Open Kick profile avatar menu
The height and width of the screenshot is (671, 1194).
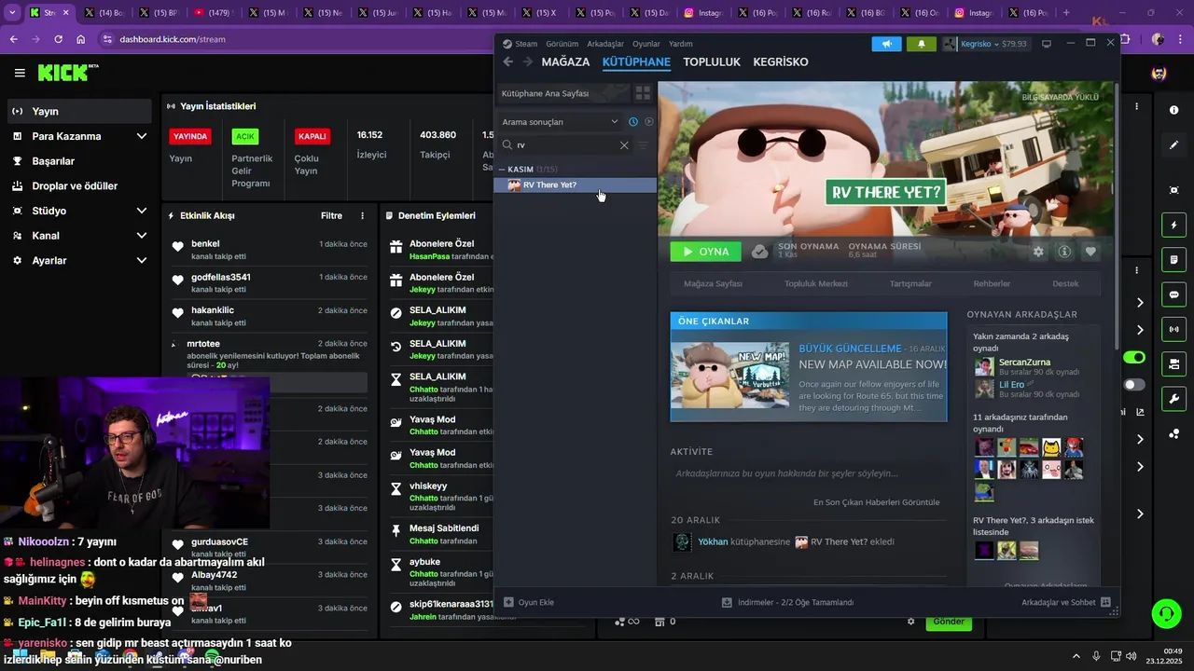point(1159,74)
